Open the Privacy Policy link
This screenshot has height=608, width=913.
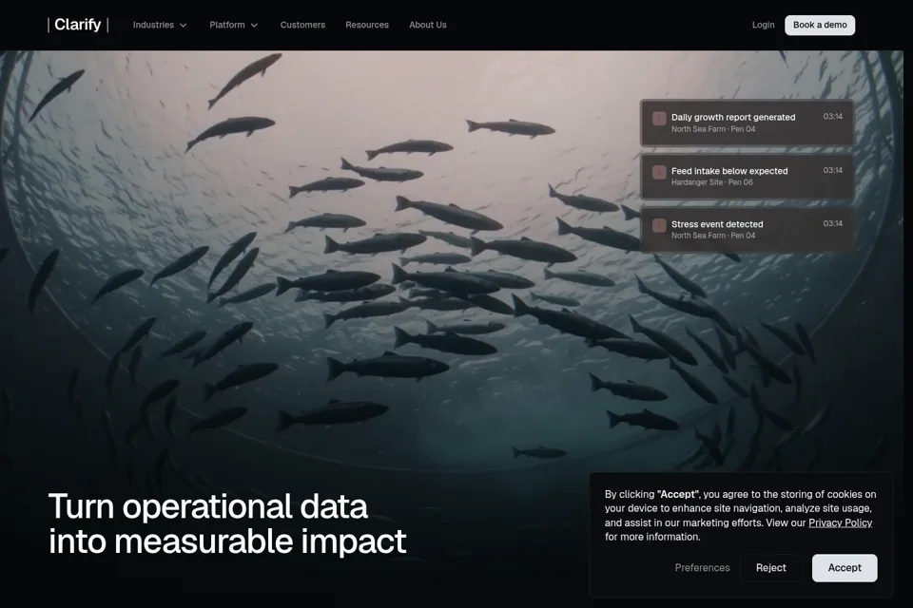click(840, 522)
